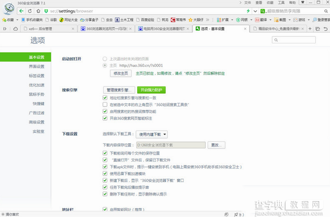Viewport: 330px width, 217px height.
Task: Open the 文件 menu
Action: [x=247, y=2]
